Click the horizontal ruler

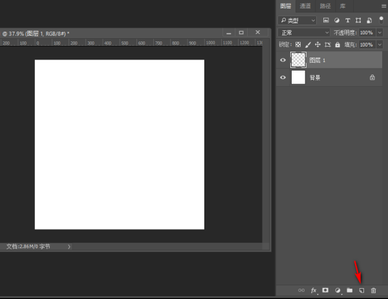[x=131, y=43]
